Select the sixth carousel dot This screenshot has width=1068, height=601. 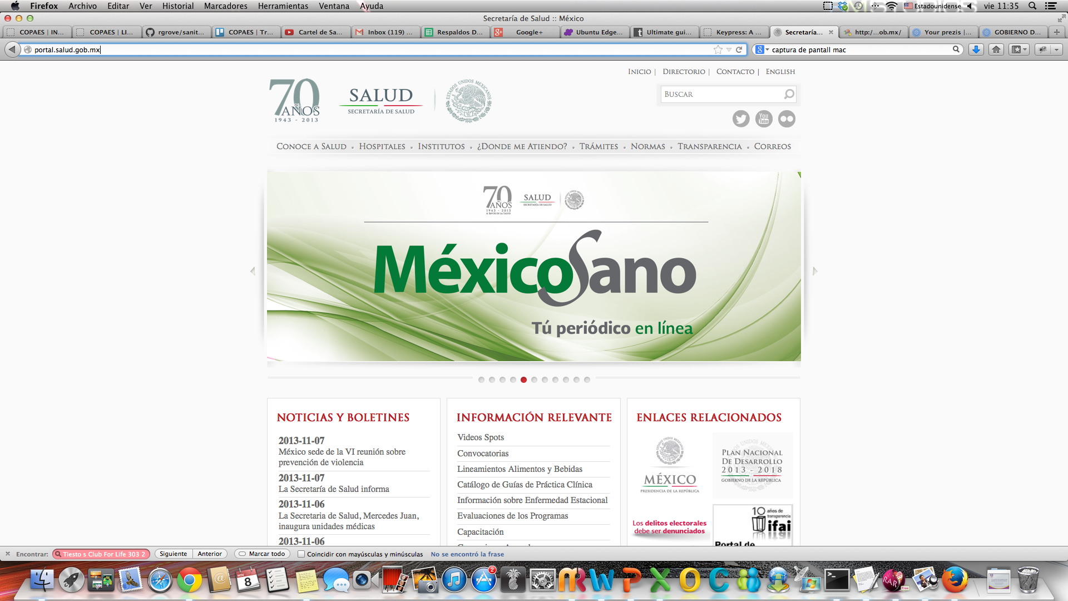tap(534, 380)
